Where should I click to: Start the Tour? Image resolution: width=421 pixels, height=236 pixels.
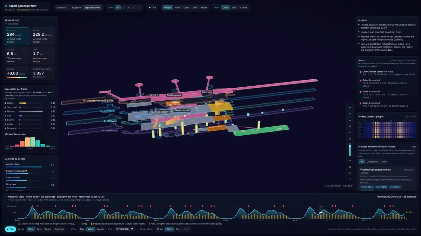tap(152, 7)
